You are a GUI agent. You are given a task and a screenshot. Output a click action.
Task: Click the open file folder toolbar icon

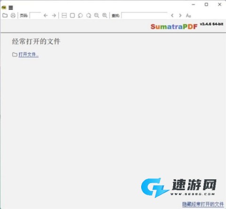pyautogui.click(x=5, y=16)
